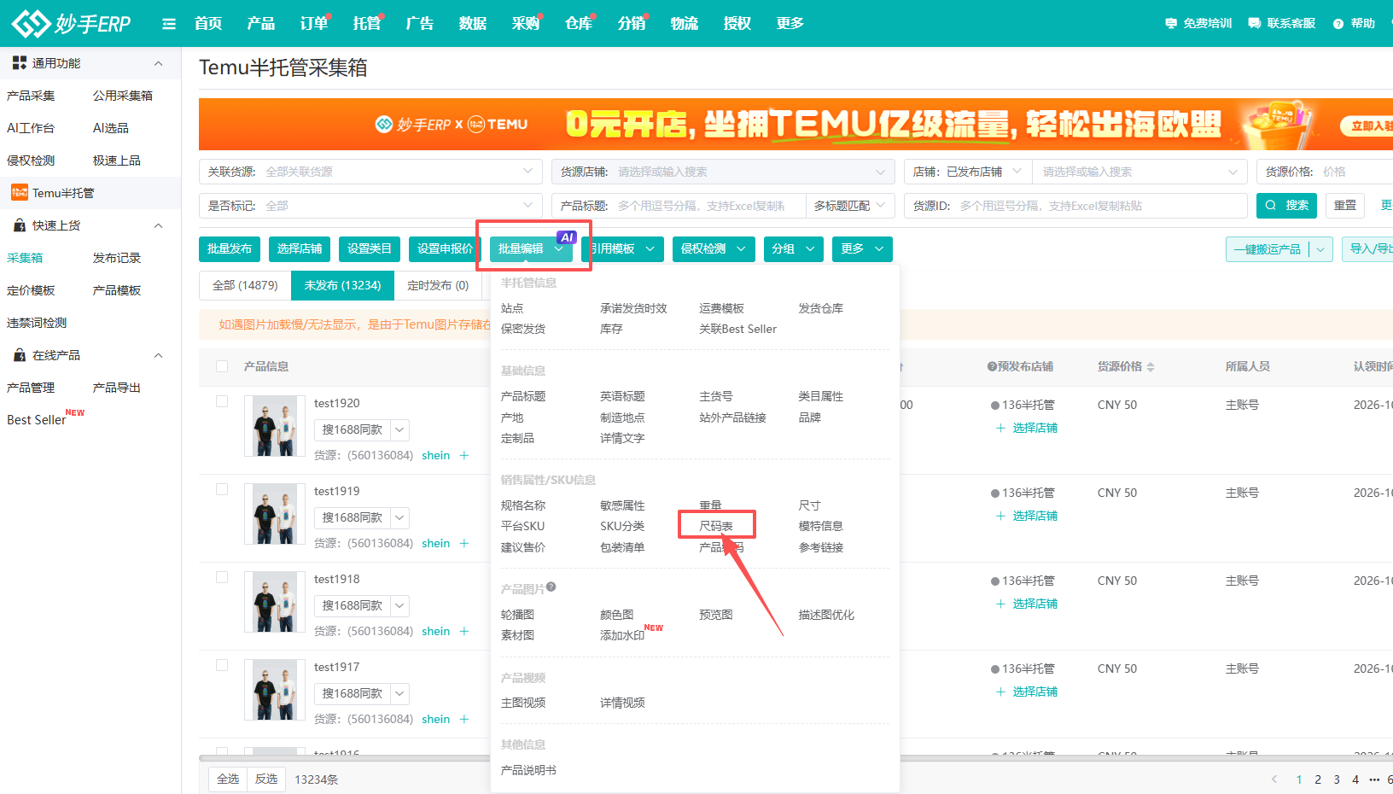The height and width of the screenshot is (794, 1393).
Task: Select the Temu半托管 sidebar icon
Action: tap(19, 193)
